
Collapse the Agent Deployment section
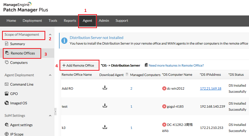50,75
